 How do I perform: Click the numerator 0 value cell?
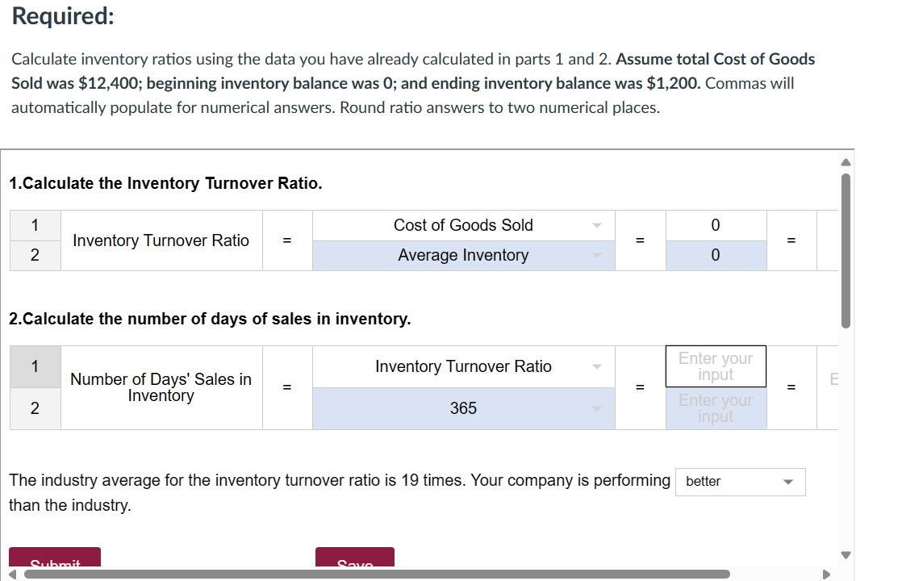point(716,225)
